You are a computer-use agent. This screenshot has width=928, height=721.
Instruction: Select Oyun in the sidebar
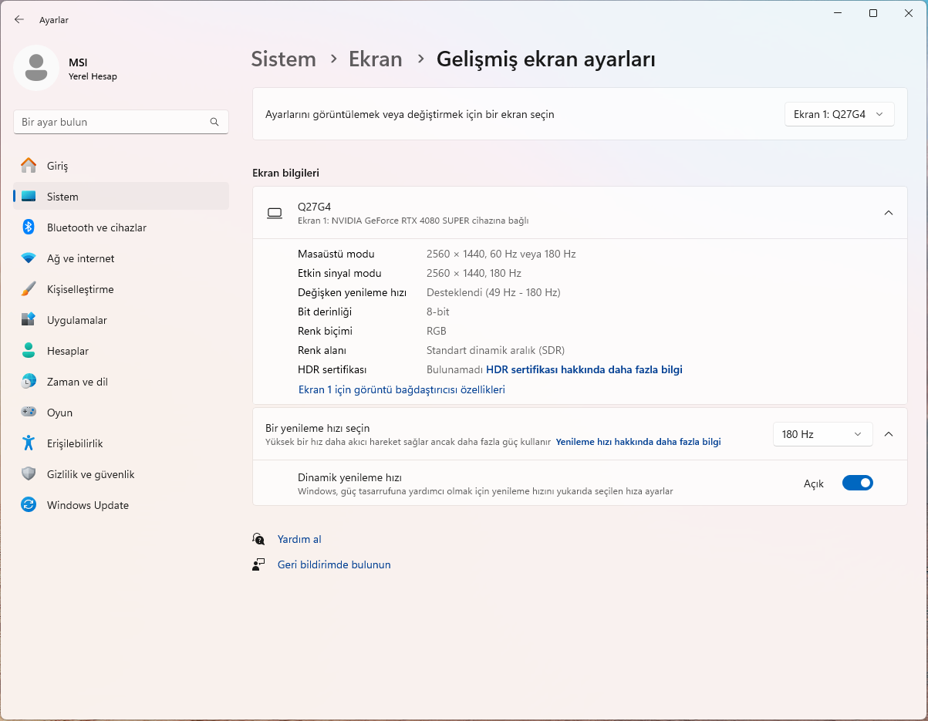121,413
